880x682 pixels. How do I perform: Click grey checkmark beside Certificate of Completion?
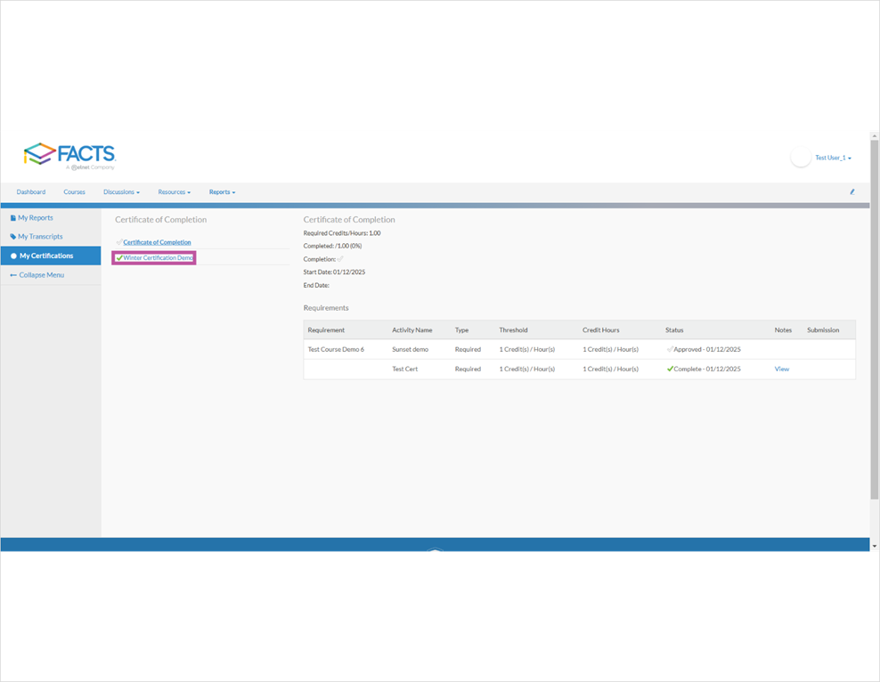pyautogui.click(x=119, y=242)
